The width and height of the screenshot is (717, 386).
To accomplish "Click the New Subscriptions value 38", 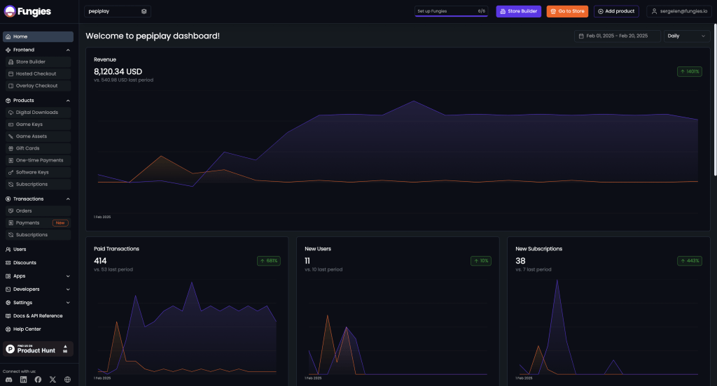I will 520,261.
